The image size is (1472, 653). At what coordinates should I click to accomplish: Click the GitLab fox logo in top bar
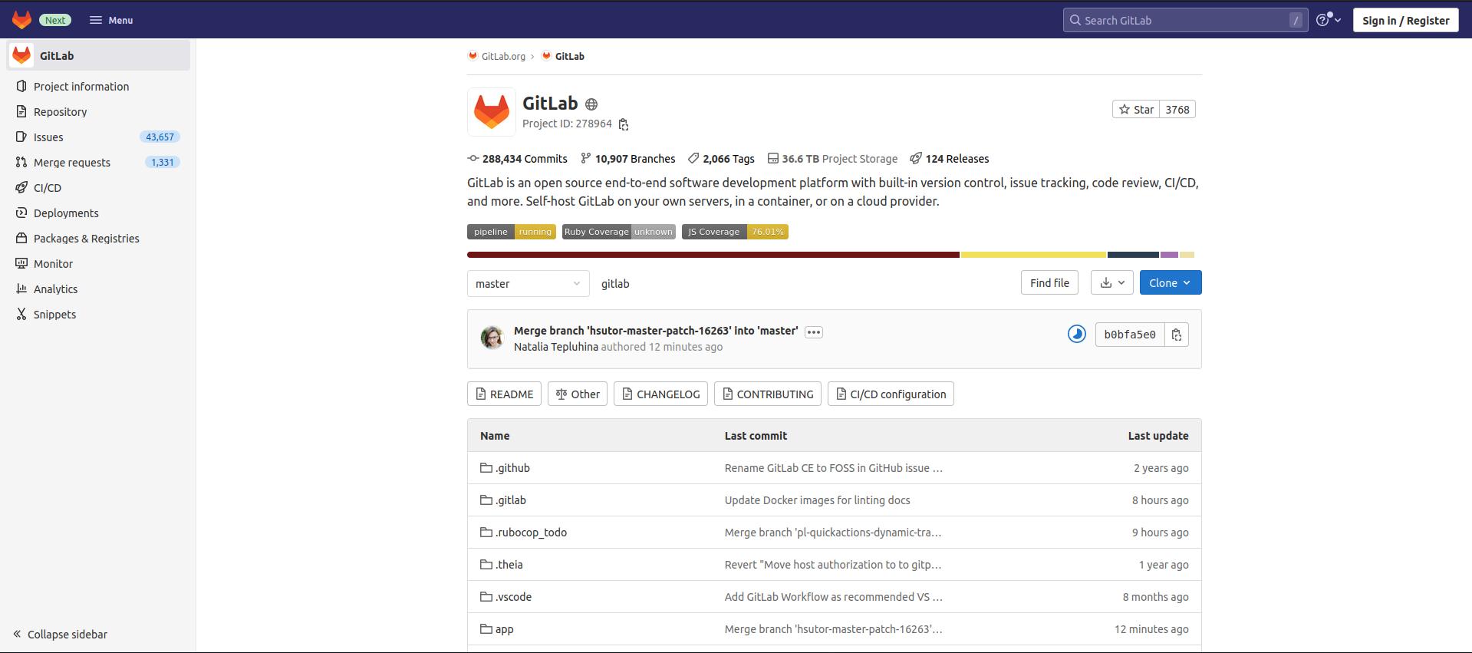point(22,20)
